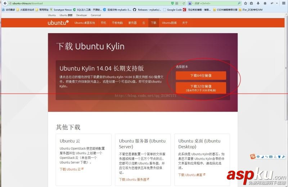Open CSDN博客推荐文章 bookmark folder
288x187 pixels.
[225, 10]
